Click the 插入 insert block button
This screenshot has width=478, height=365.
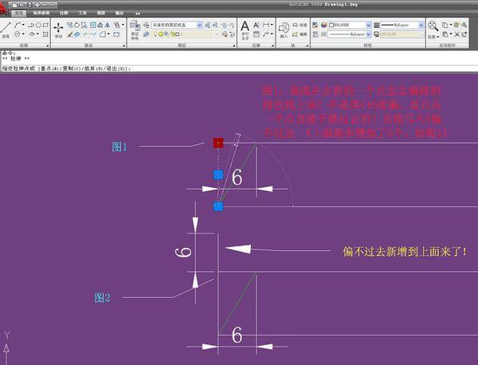pyautogui.click(x=284, y=30)
